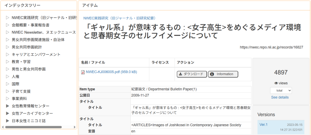Click the 公開日 value 2009-11-27
Image resolution: width=311 pixels, height=135 pixels.
pyautogui.click(x=140, y=95)
